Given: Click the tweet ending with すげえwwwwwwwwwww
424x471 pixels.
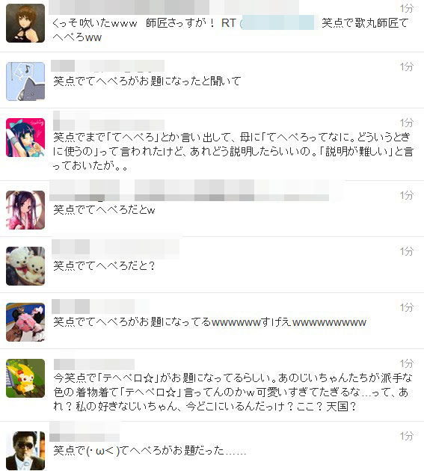Looking at the screenshot, I should pyautogui.click(x=209, y=322).
